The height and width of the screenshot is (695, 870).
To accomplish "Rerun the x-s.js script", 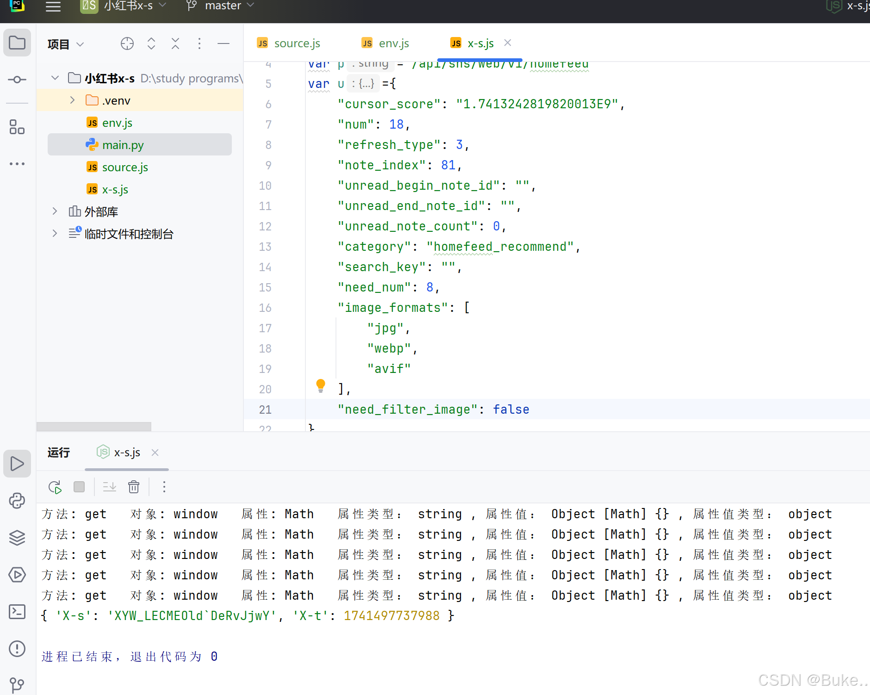I will tap(55, 487).
